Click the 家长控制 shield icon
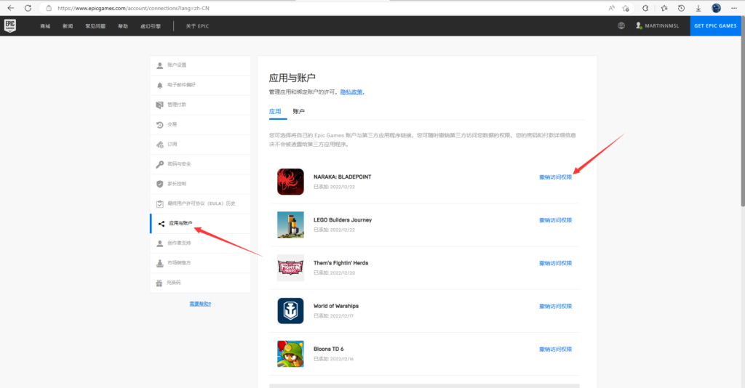This screenshot has width=745, height=388. [159, 184]
